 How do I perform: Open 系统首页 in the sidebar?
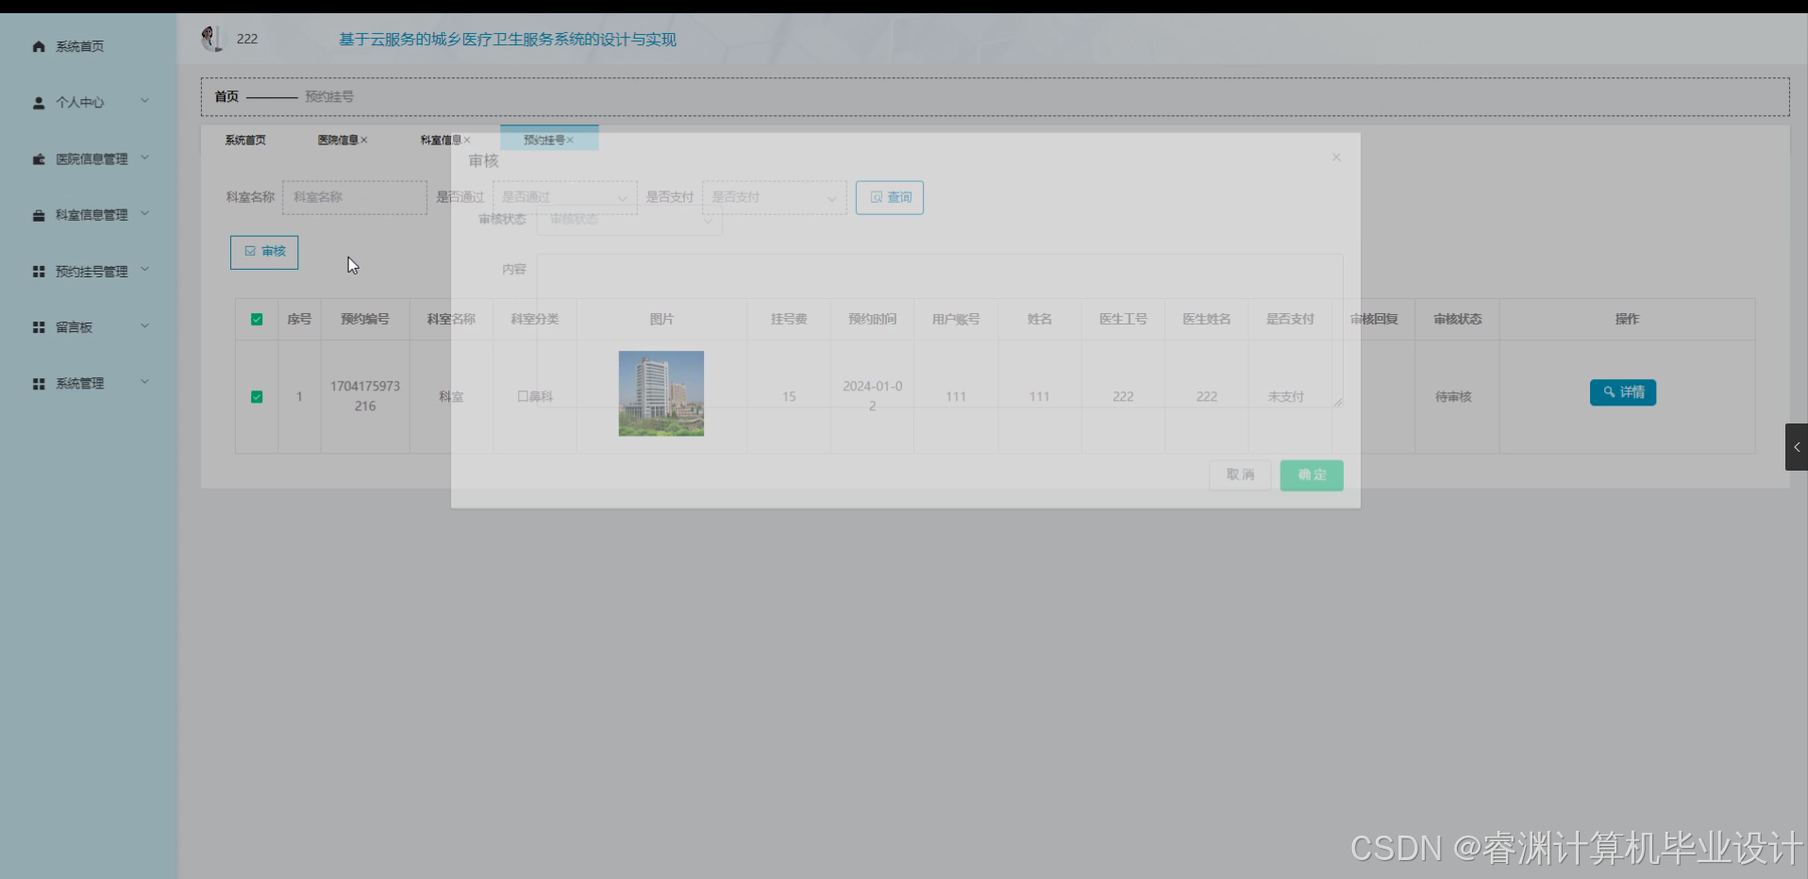coord(79,46)
